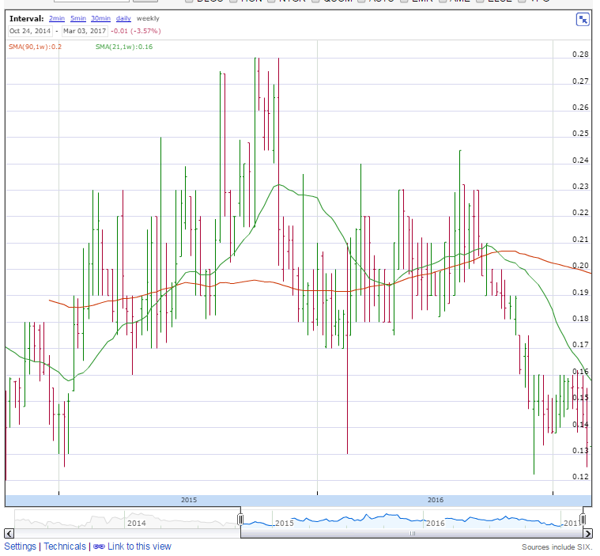Image resolution: width=600 pixels, height=556 pixels.
Task: Click the Sources include SIX text
Action: tap(557, 547)
